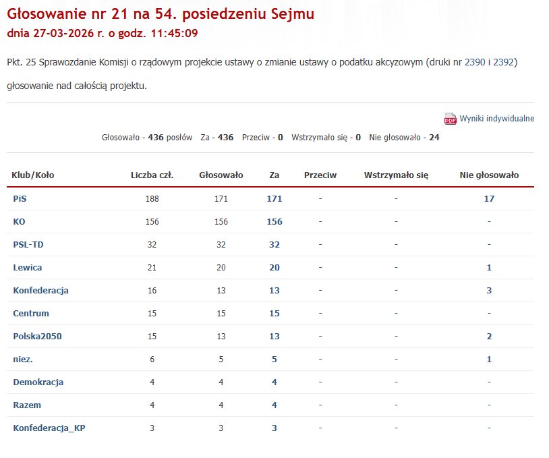Open PiS's 171 votes for details
The width and height of the screenshot is (549, 458).
[274, 198]
